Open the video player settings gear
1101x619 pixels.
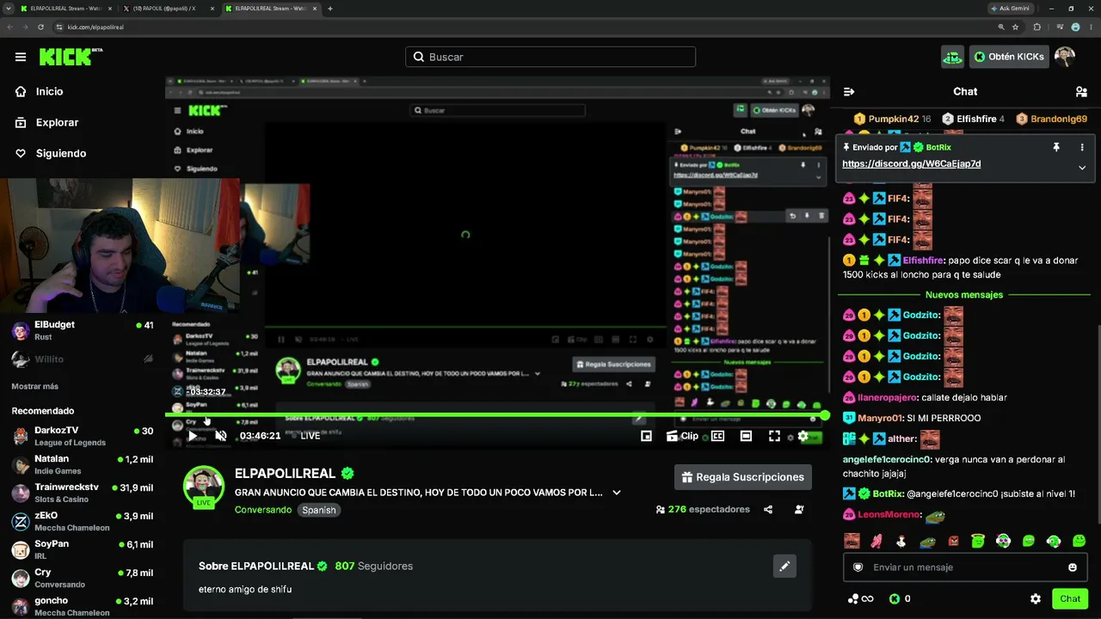point(803,436)
